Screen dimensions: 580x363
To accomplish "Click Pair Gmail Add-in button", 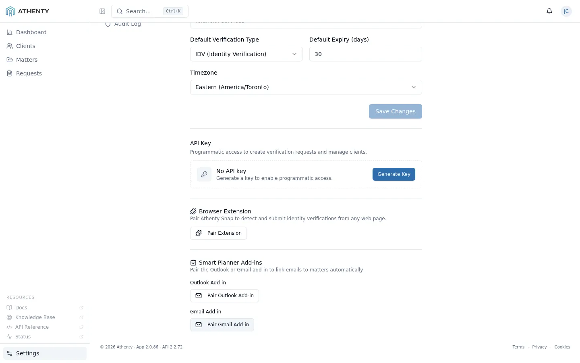I will click(x=222, y=325).
